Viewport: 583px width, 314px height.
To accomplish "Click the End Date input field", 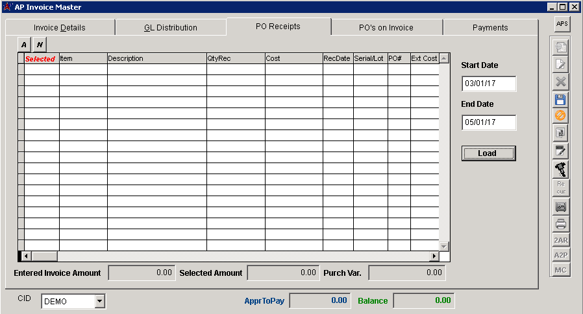I will tap(488, 123).
